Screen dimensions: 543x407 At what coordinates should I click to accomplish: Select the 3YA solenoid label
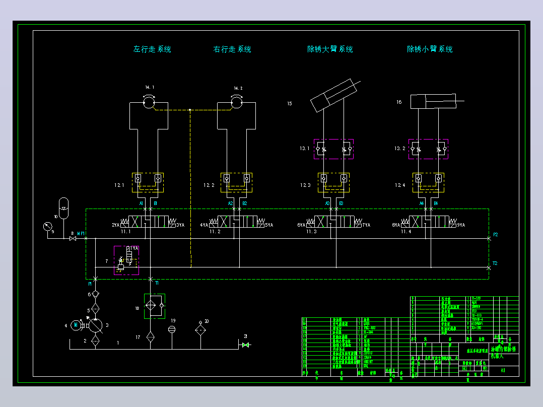click(x=180, y=225)
